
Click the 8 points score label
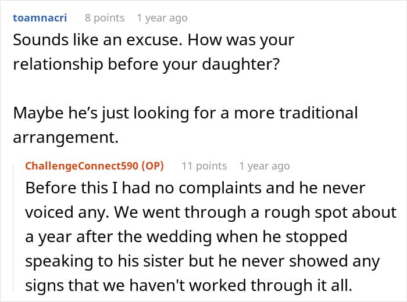click(x=105, y=18)
